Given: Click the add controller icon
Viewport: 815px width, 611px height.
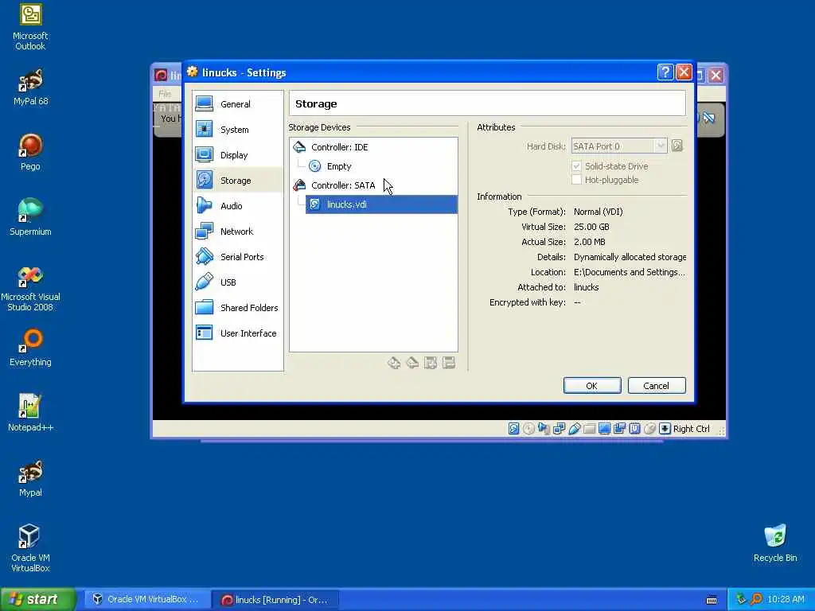Looking at the screenshot, I should pyautogui.click(x=394, y=363).
